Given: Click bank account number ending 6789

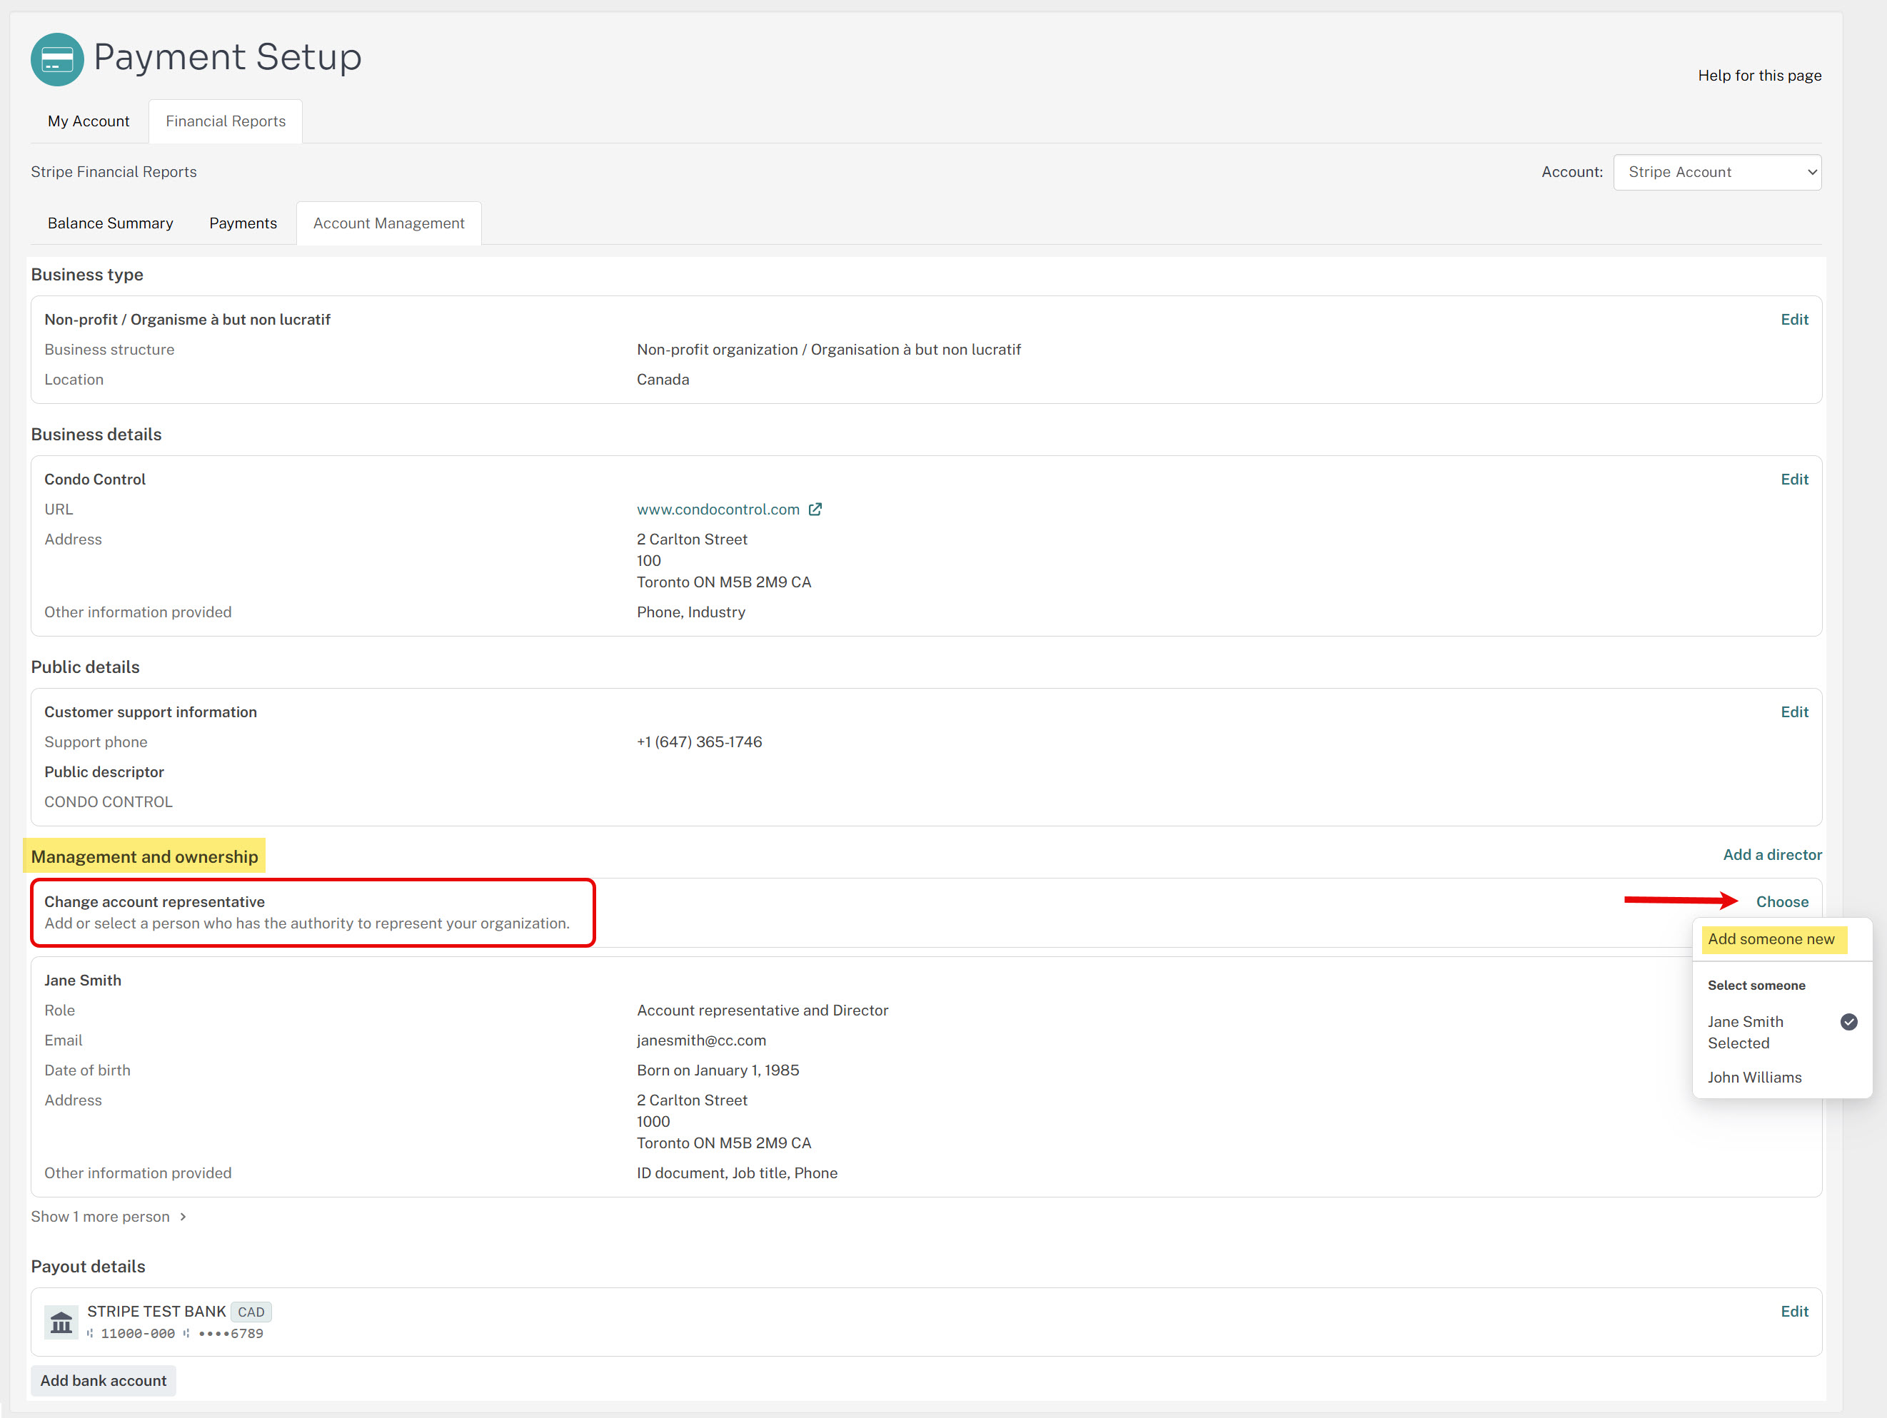Looking at the screenshot, I should [x=231, y=1334].
